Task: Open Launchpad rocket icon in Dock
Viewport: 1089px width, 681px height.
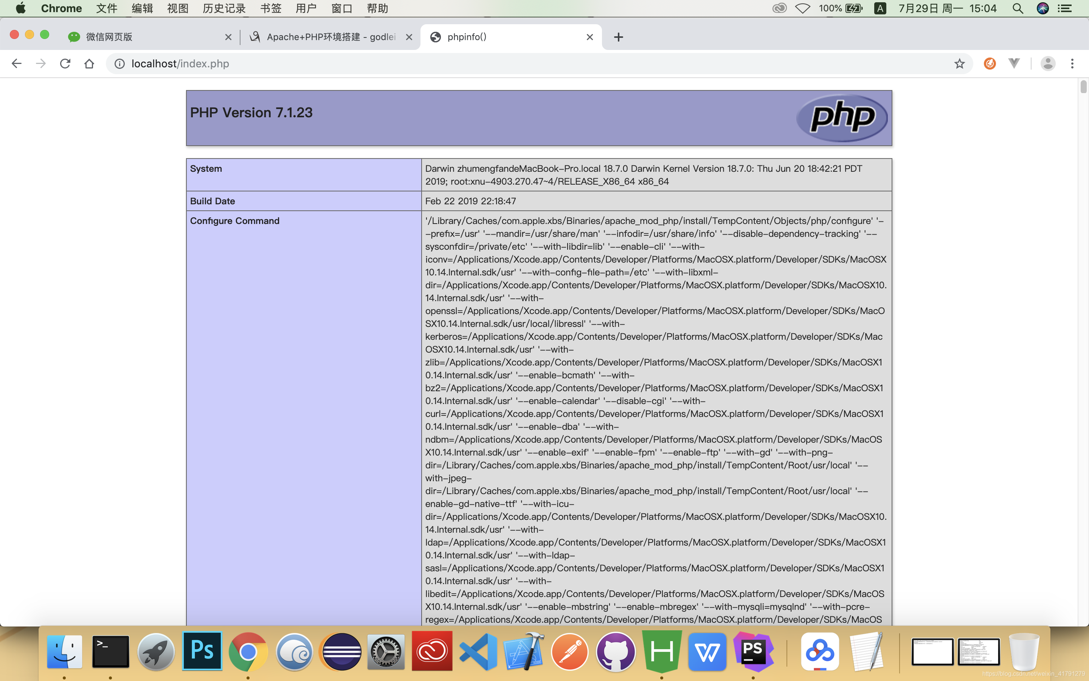Action: click(156, 652)
